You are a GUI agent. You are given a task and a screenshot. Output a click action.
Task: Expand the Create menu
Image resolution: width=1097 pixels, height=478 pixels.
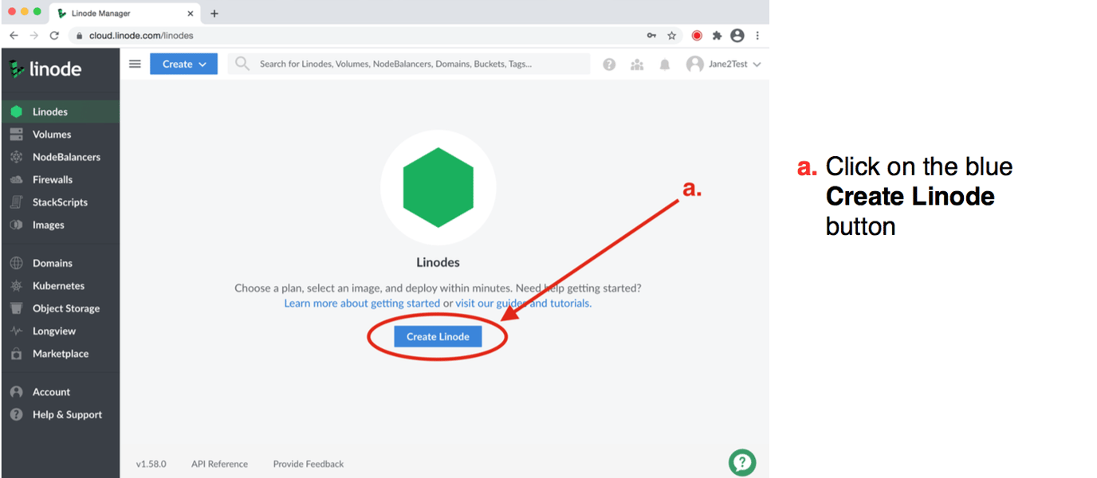point(183,64)
